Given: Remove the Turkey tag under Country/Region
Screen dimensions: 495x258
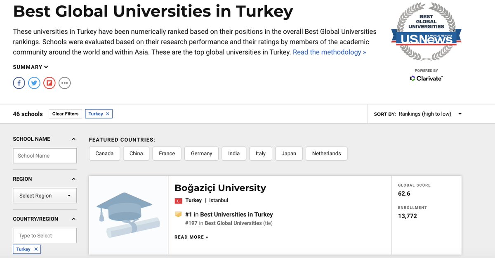Looking at the screenshot, I should click(35, 249).
